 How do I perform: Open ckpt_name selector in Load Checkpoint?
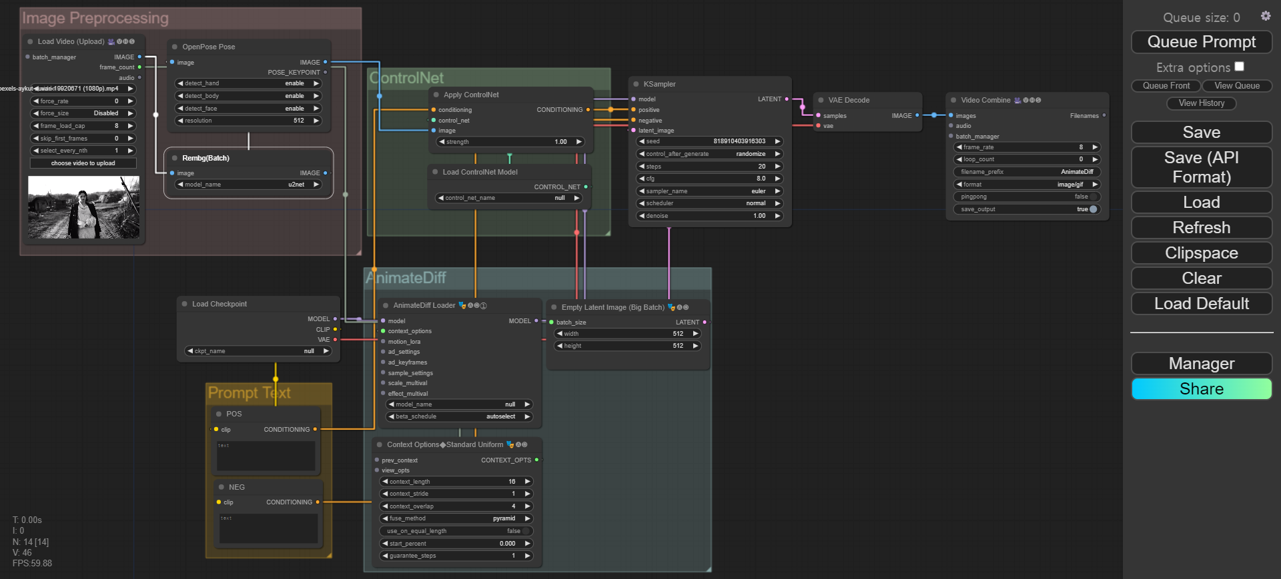coord(258,351)
